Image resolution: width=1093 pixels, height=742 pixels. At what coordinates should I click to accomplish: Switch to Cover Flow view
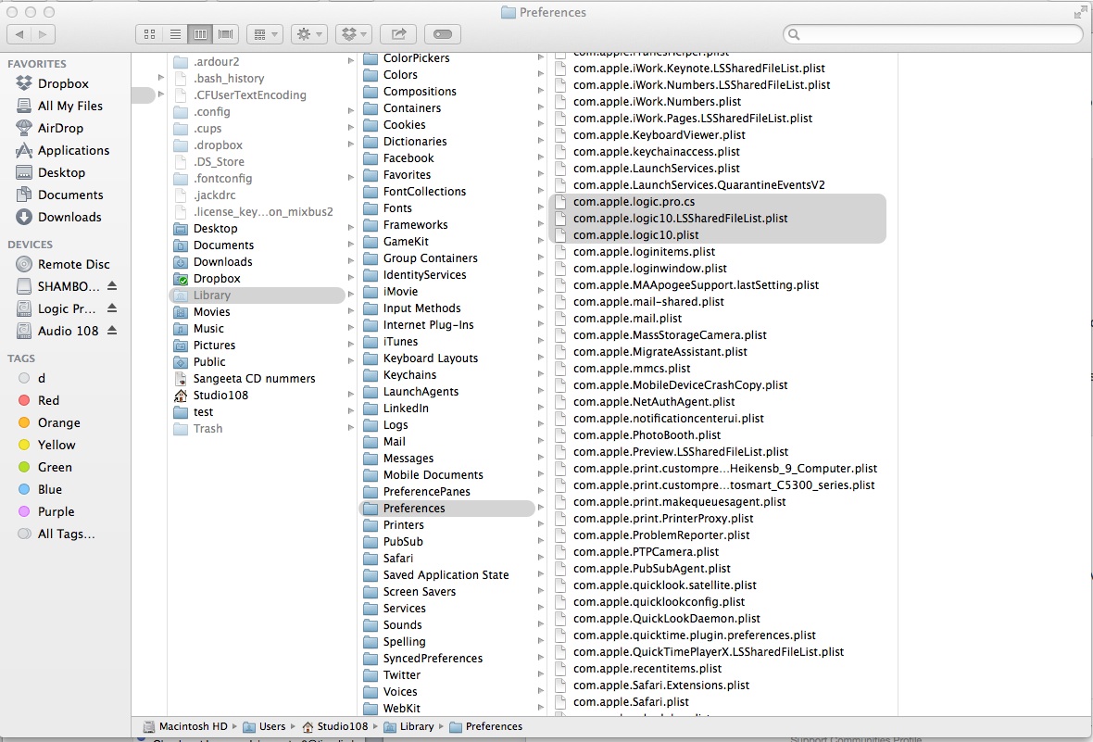click(225, 34)
